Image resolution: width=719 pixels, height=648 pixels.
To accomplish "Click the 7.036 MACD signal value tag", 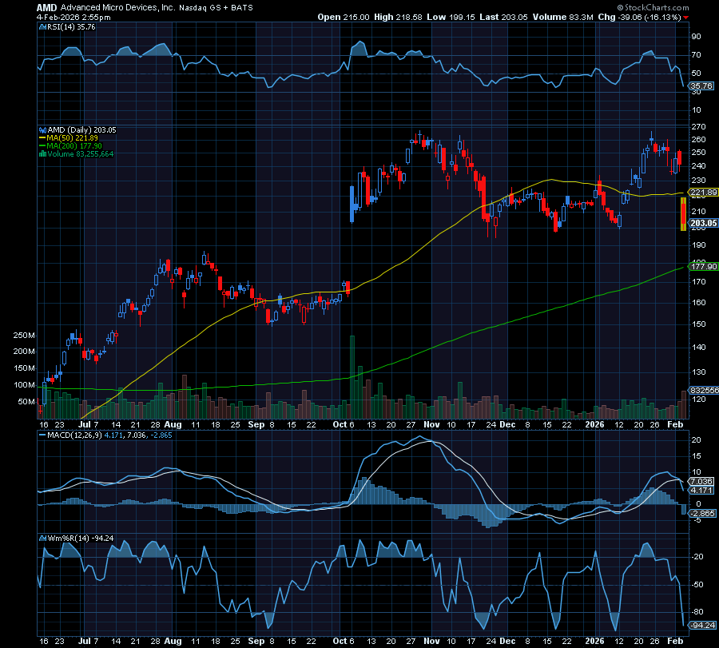I will (701, 481).
